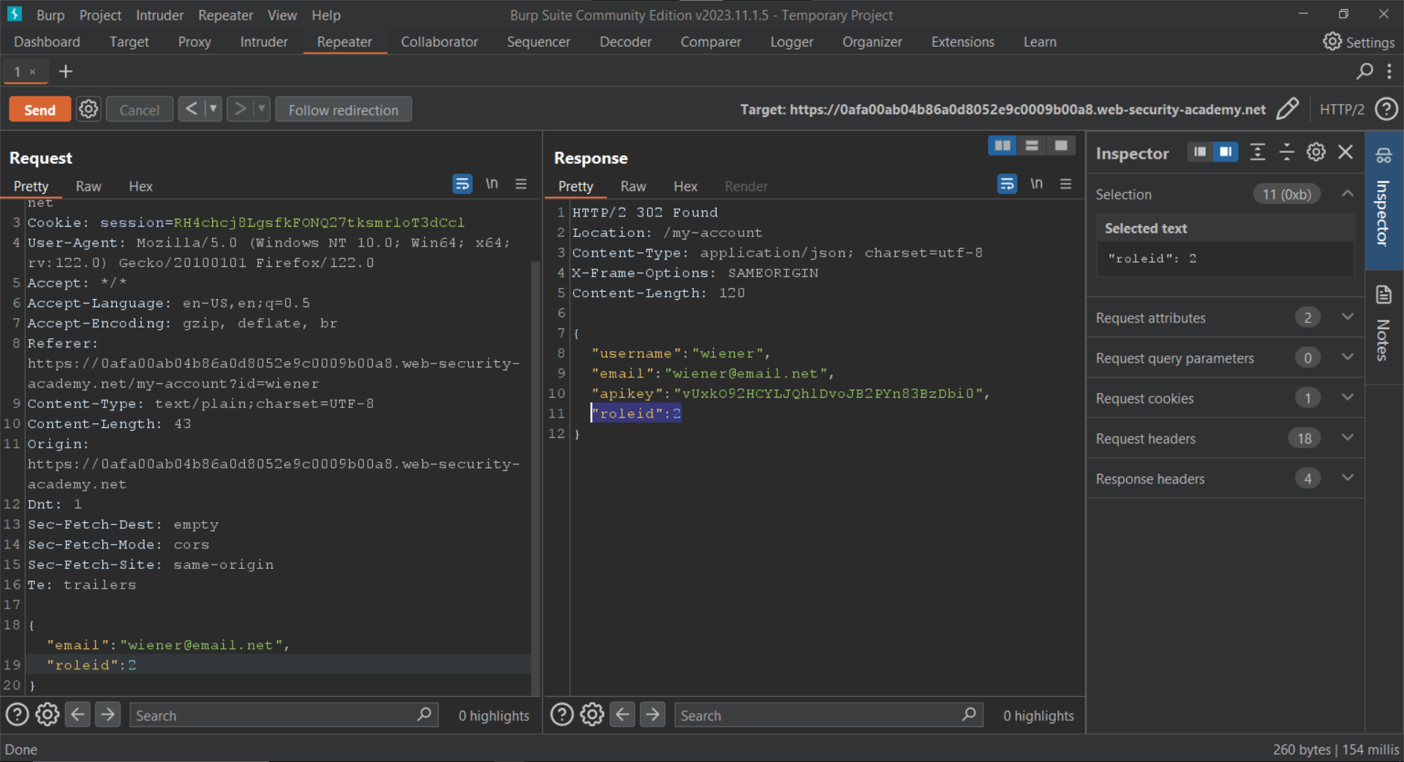Click the Send button
Screen dimensions: 1404x762
39,110
